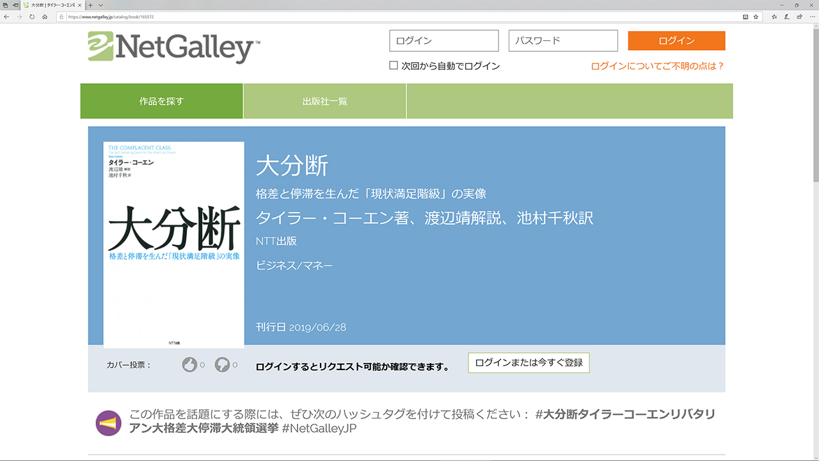Click the browser Forward arrow
The image size is (819, 461).
pos(19,17)
